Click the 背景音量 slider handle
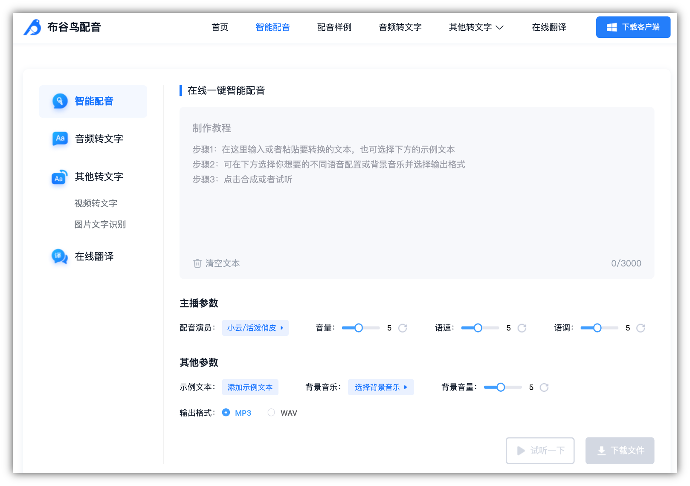 click(x=501, y=387)
